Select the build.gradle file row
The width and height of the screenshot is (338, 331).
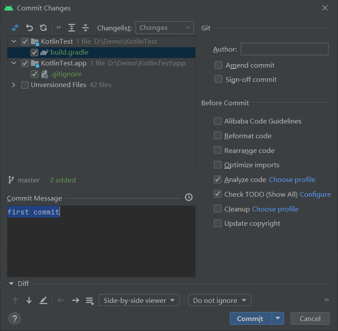pyautogui.click(x=102, y=52)
